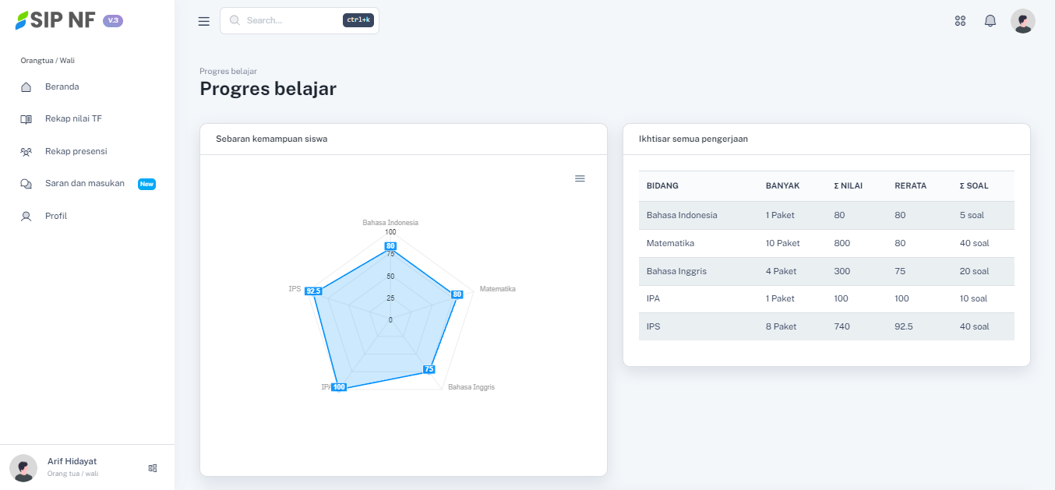Click the Rekap presensi people icon
Screen dimensions: 1055x490
[x=26, y=152]
